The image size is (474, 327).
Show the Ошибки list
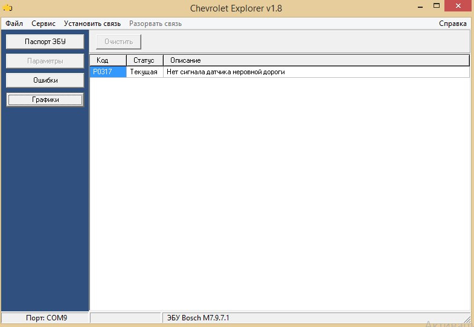point(45,80)
